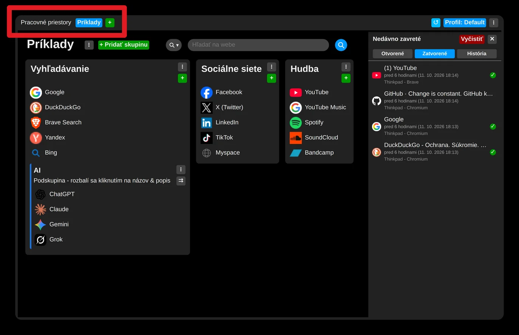Launch the Claude bookmark
The height and width of the screenshot is (335, 519).
(52, 210)
